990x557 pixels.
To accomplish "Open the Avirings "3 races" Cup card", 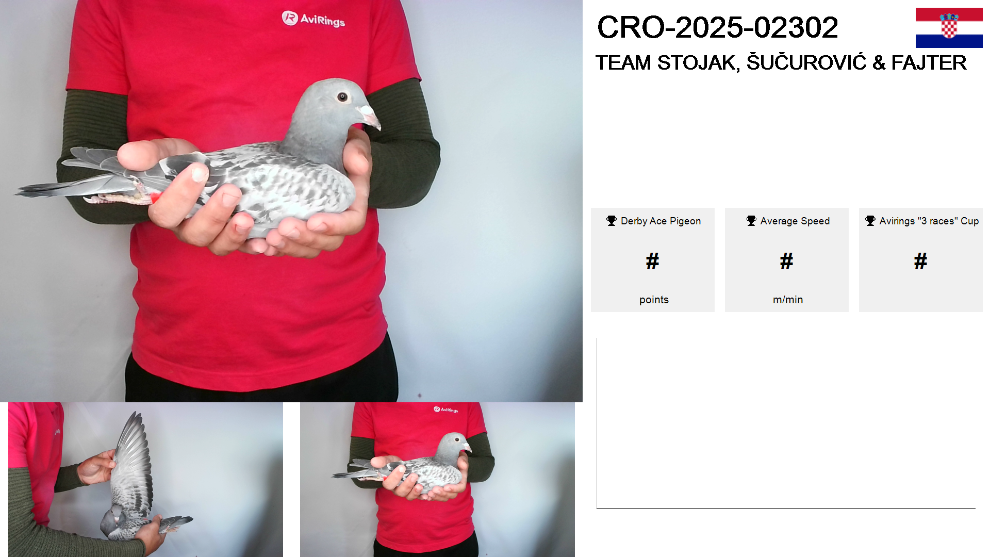I will 921,260.
